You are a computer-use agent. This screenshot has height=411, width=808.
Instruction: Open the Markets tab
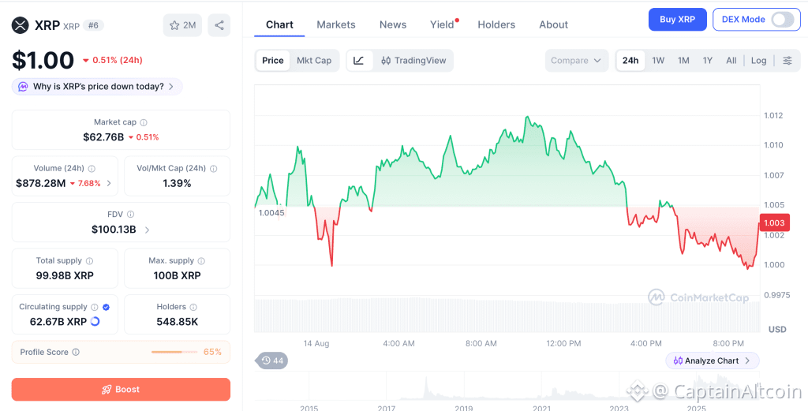pos(336,24)
